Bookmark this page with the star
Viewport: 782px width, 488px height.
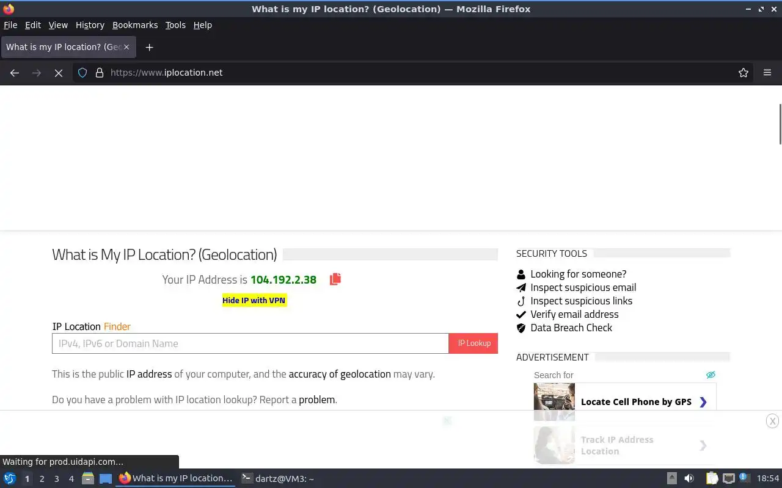[744, 73]
